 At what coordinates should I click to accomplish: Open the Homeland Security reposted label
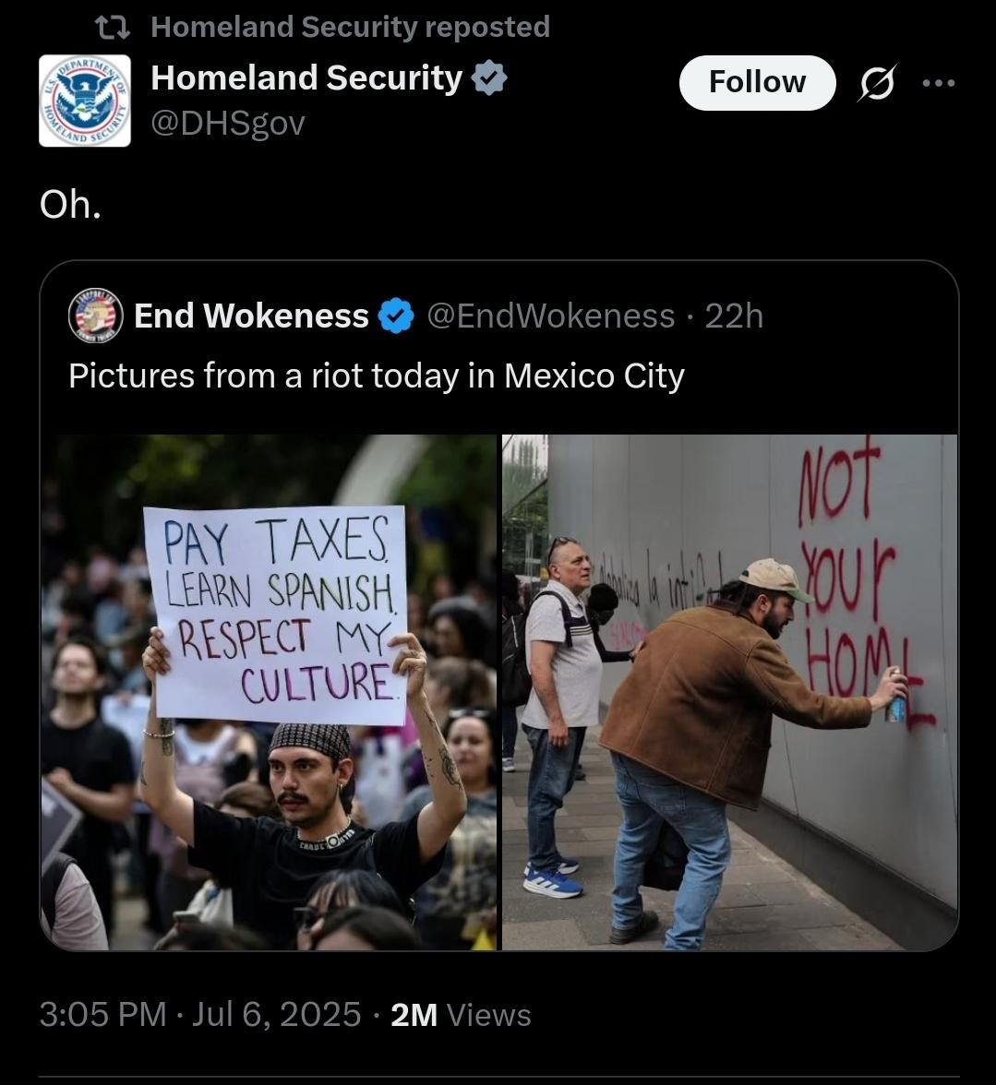pos(350,27)
